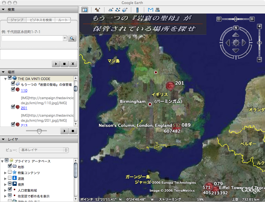Open the 201 placemark link
Viewport: 265px width, 202px height.
24,108
